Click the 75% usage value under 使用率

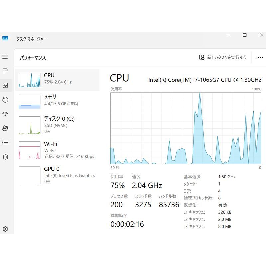tap(118, 185)
